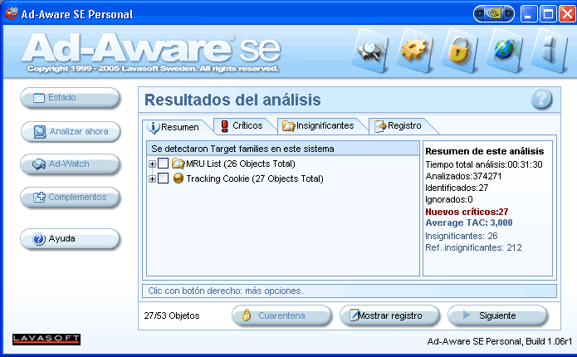This screenshot has width=577, height=357.
Task: Expand the MRU List tree node
Action: (x=152, y=164)
